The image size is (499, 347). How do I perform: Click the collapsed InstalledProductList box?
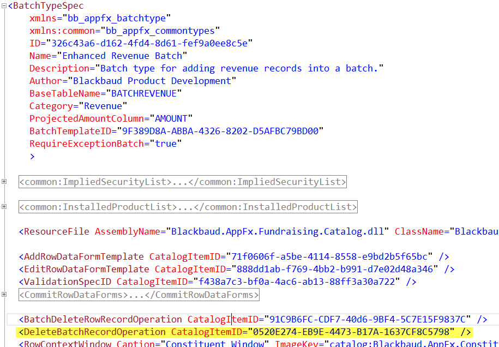pyautogui.click(x=188, y=207)
